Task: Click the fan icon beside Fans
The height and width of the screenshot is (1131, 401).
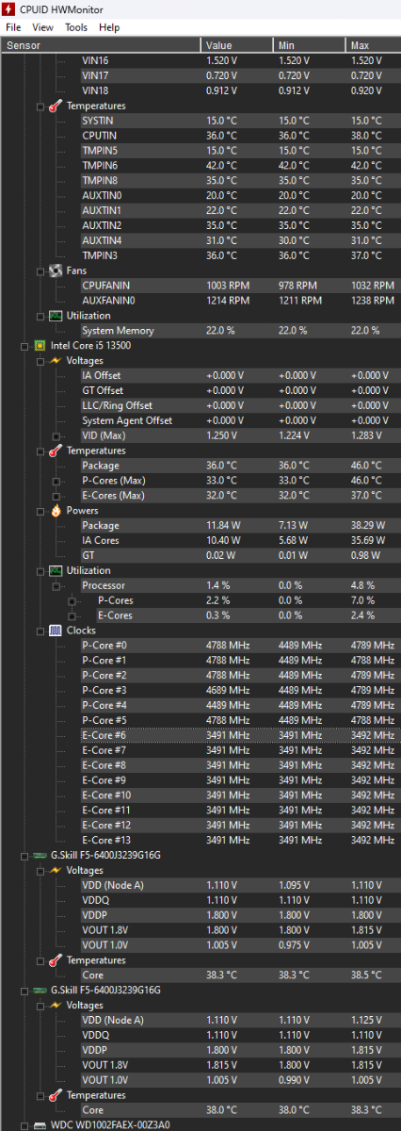Action: pos(56,270)
